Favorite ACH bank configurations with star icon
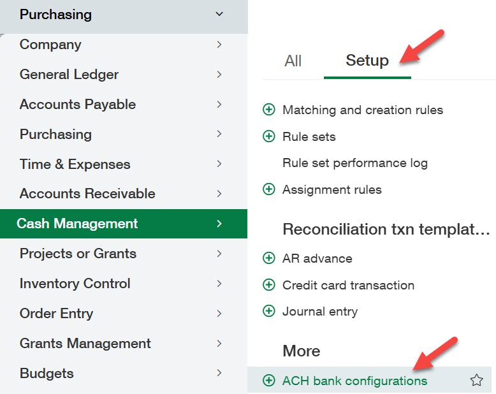 coord(476,381)
